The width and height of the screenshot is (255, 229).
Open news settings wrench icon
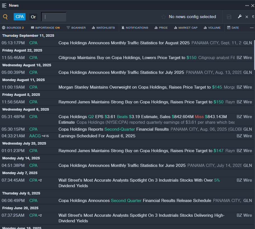point(240,17)
